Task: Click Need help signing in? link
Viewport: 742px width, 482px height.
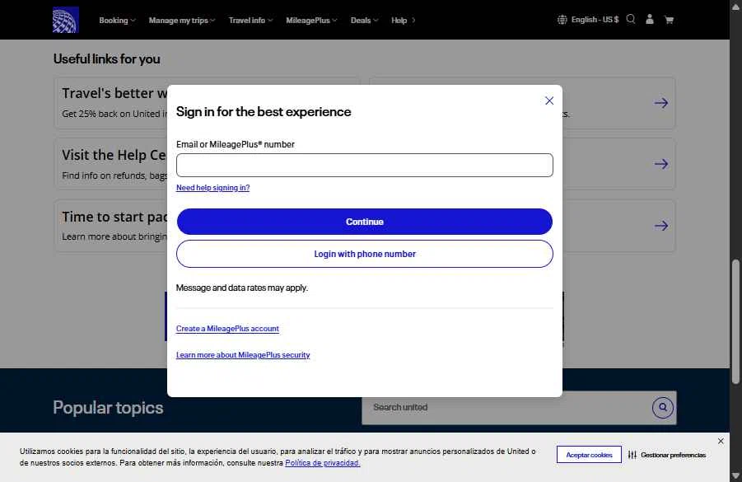Action: 213,188
